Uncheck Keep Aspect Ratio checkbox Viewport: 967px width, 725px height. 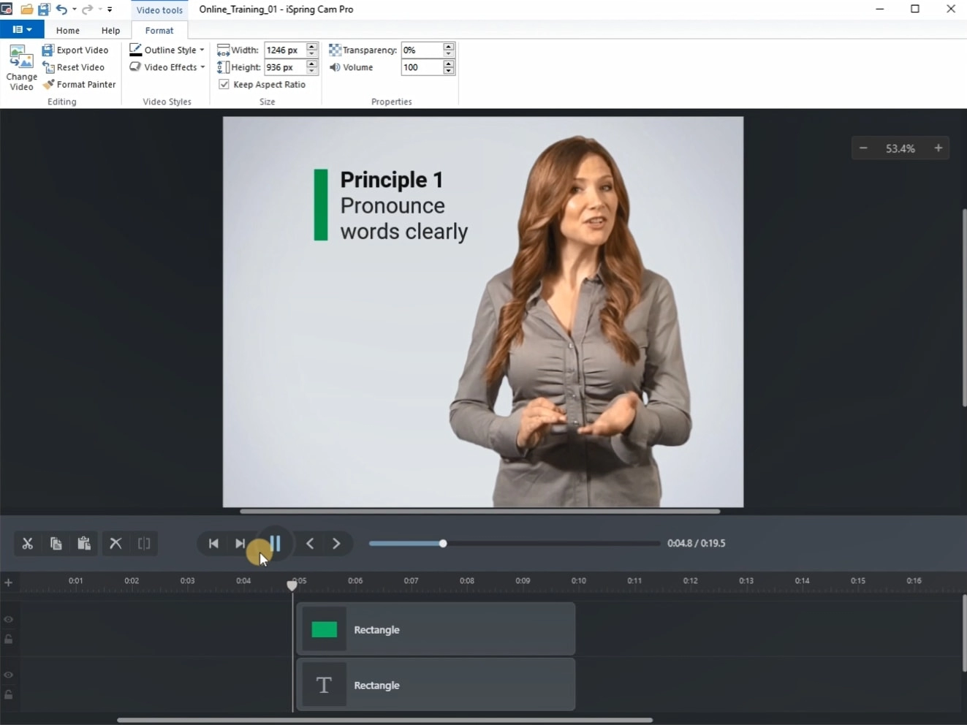[224, 85]
